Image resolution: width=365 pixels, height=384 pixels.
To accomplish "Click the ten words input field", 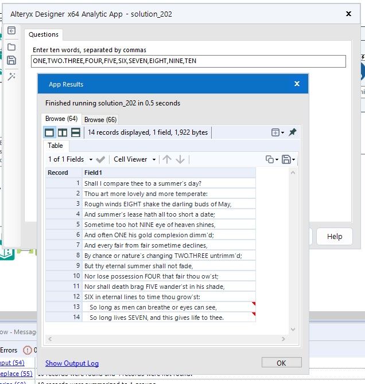I will coord(188,61).
